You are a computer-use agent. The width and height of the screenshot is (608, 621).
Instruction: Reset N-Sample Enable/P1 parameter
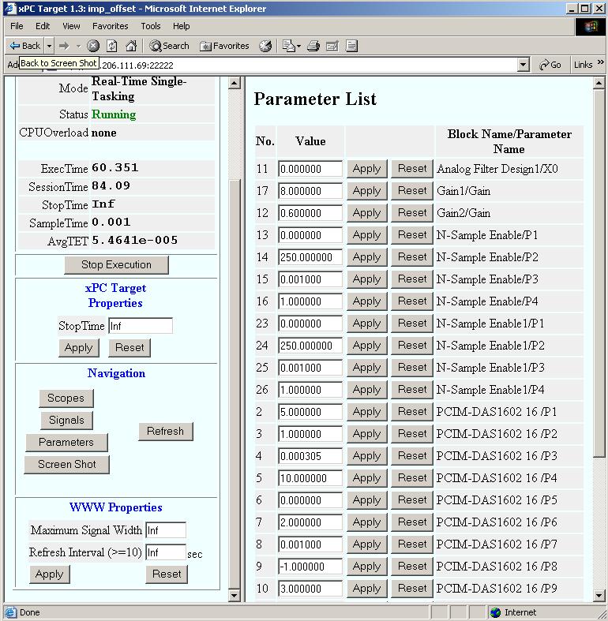tap(412, 235)
